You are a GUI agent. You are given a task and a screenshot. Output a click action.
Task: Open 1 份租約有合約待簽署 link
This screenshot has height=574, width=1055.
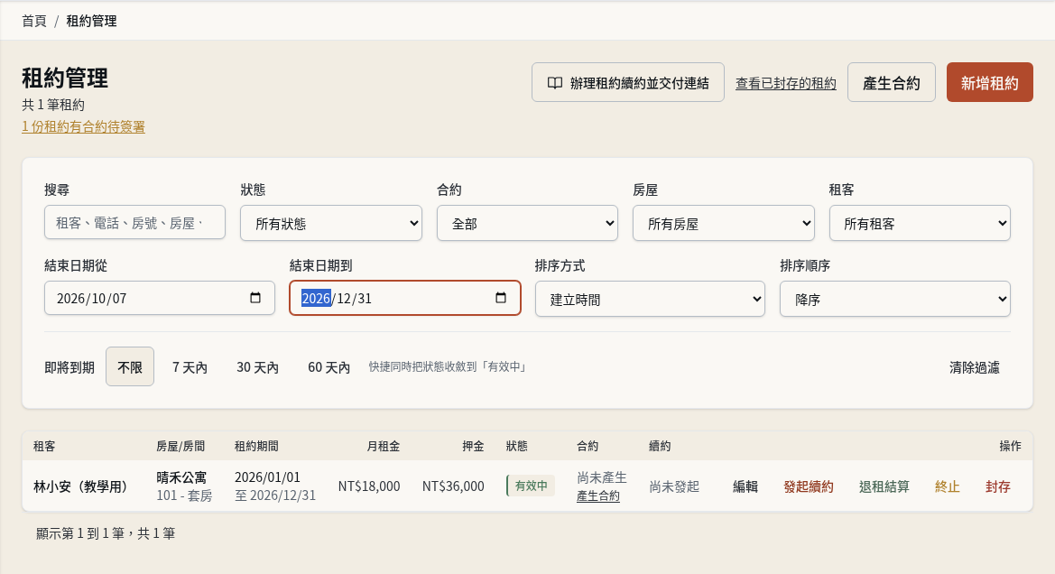83,126
